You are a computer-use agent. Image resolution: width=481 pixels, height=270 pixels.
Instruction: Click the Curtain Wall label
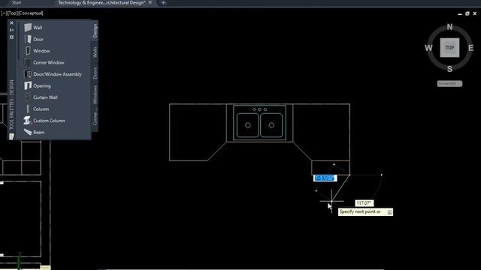[45, 97]
